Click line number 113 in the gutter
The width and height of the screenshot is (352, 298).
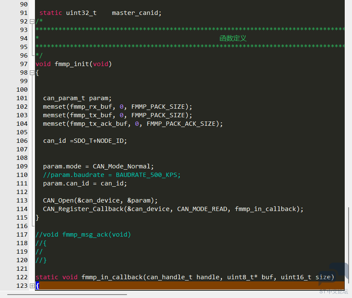22,200
